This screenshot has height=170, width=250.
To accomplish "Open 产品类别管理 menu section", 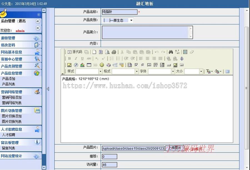I will [x=21, y=66].
